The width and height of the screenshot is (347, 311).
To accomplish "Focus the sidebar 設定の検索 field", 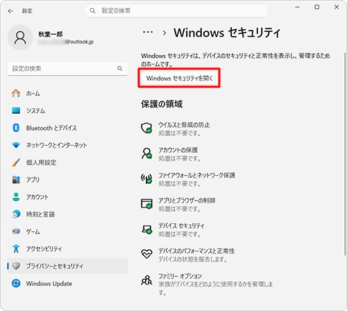I will [67, 69].
